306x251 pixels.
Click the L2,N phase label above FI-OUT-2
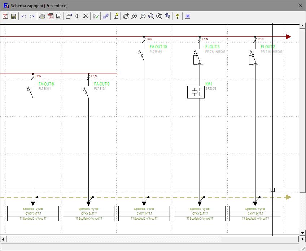tap(261, 39)
